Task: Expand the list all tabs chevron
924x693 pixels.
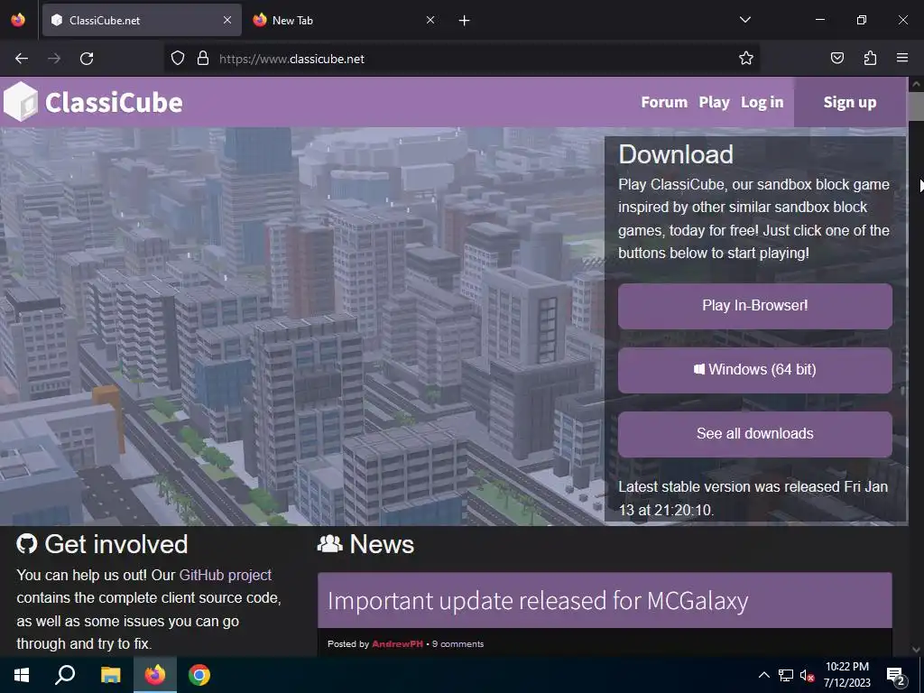Action: [744, 20]
